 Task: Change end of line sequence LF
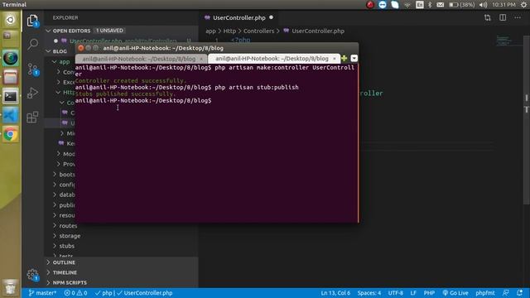(413, 293)
